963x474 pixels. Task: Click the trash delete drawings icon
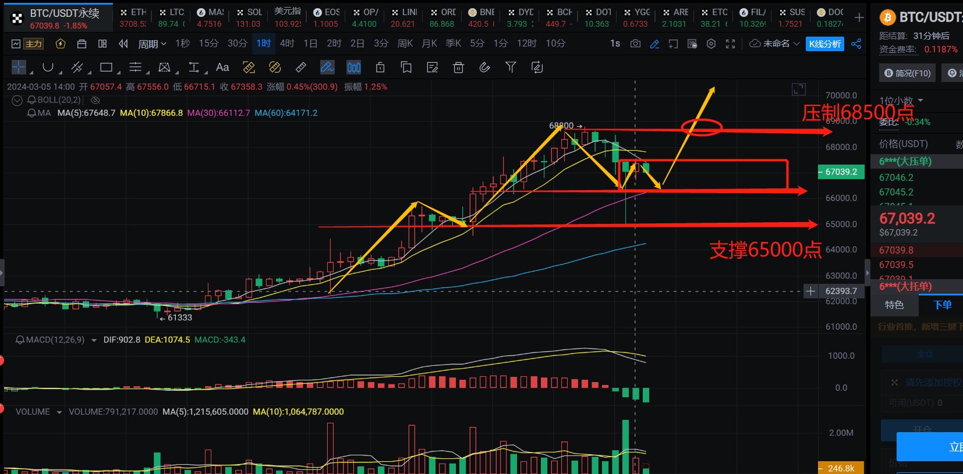(458, 67)
